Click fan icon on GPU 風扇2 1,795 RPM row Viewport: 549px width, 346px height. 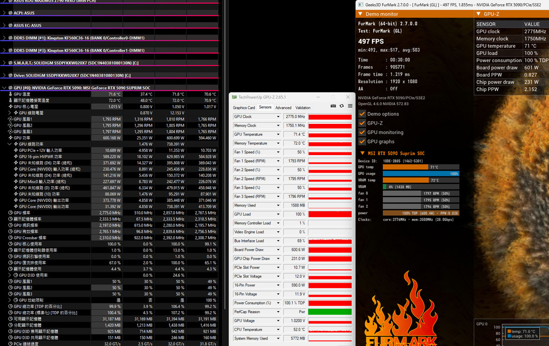click(x=11, y=126)
